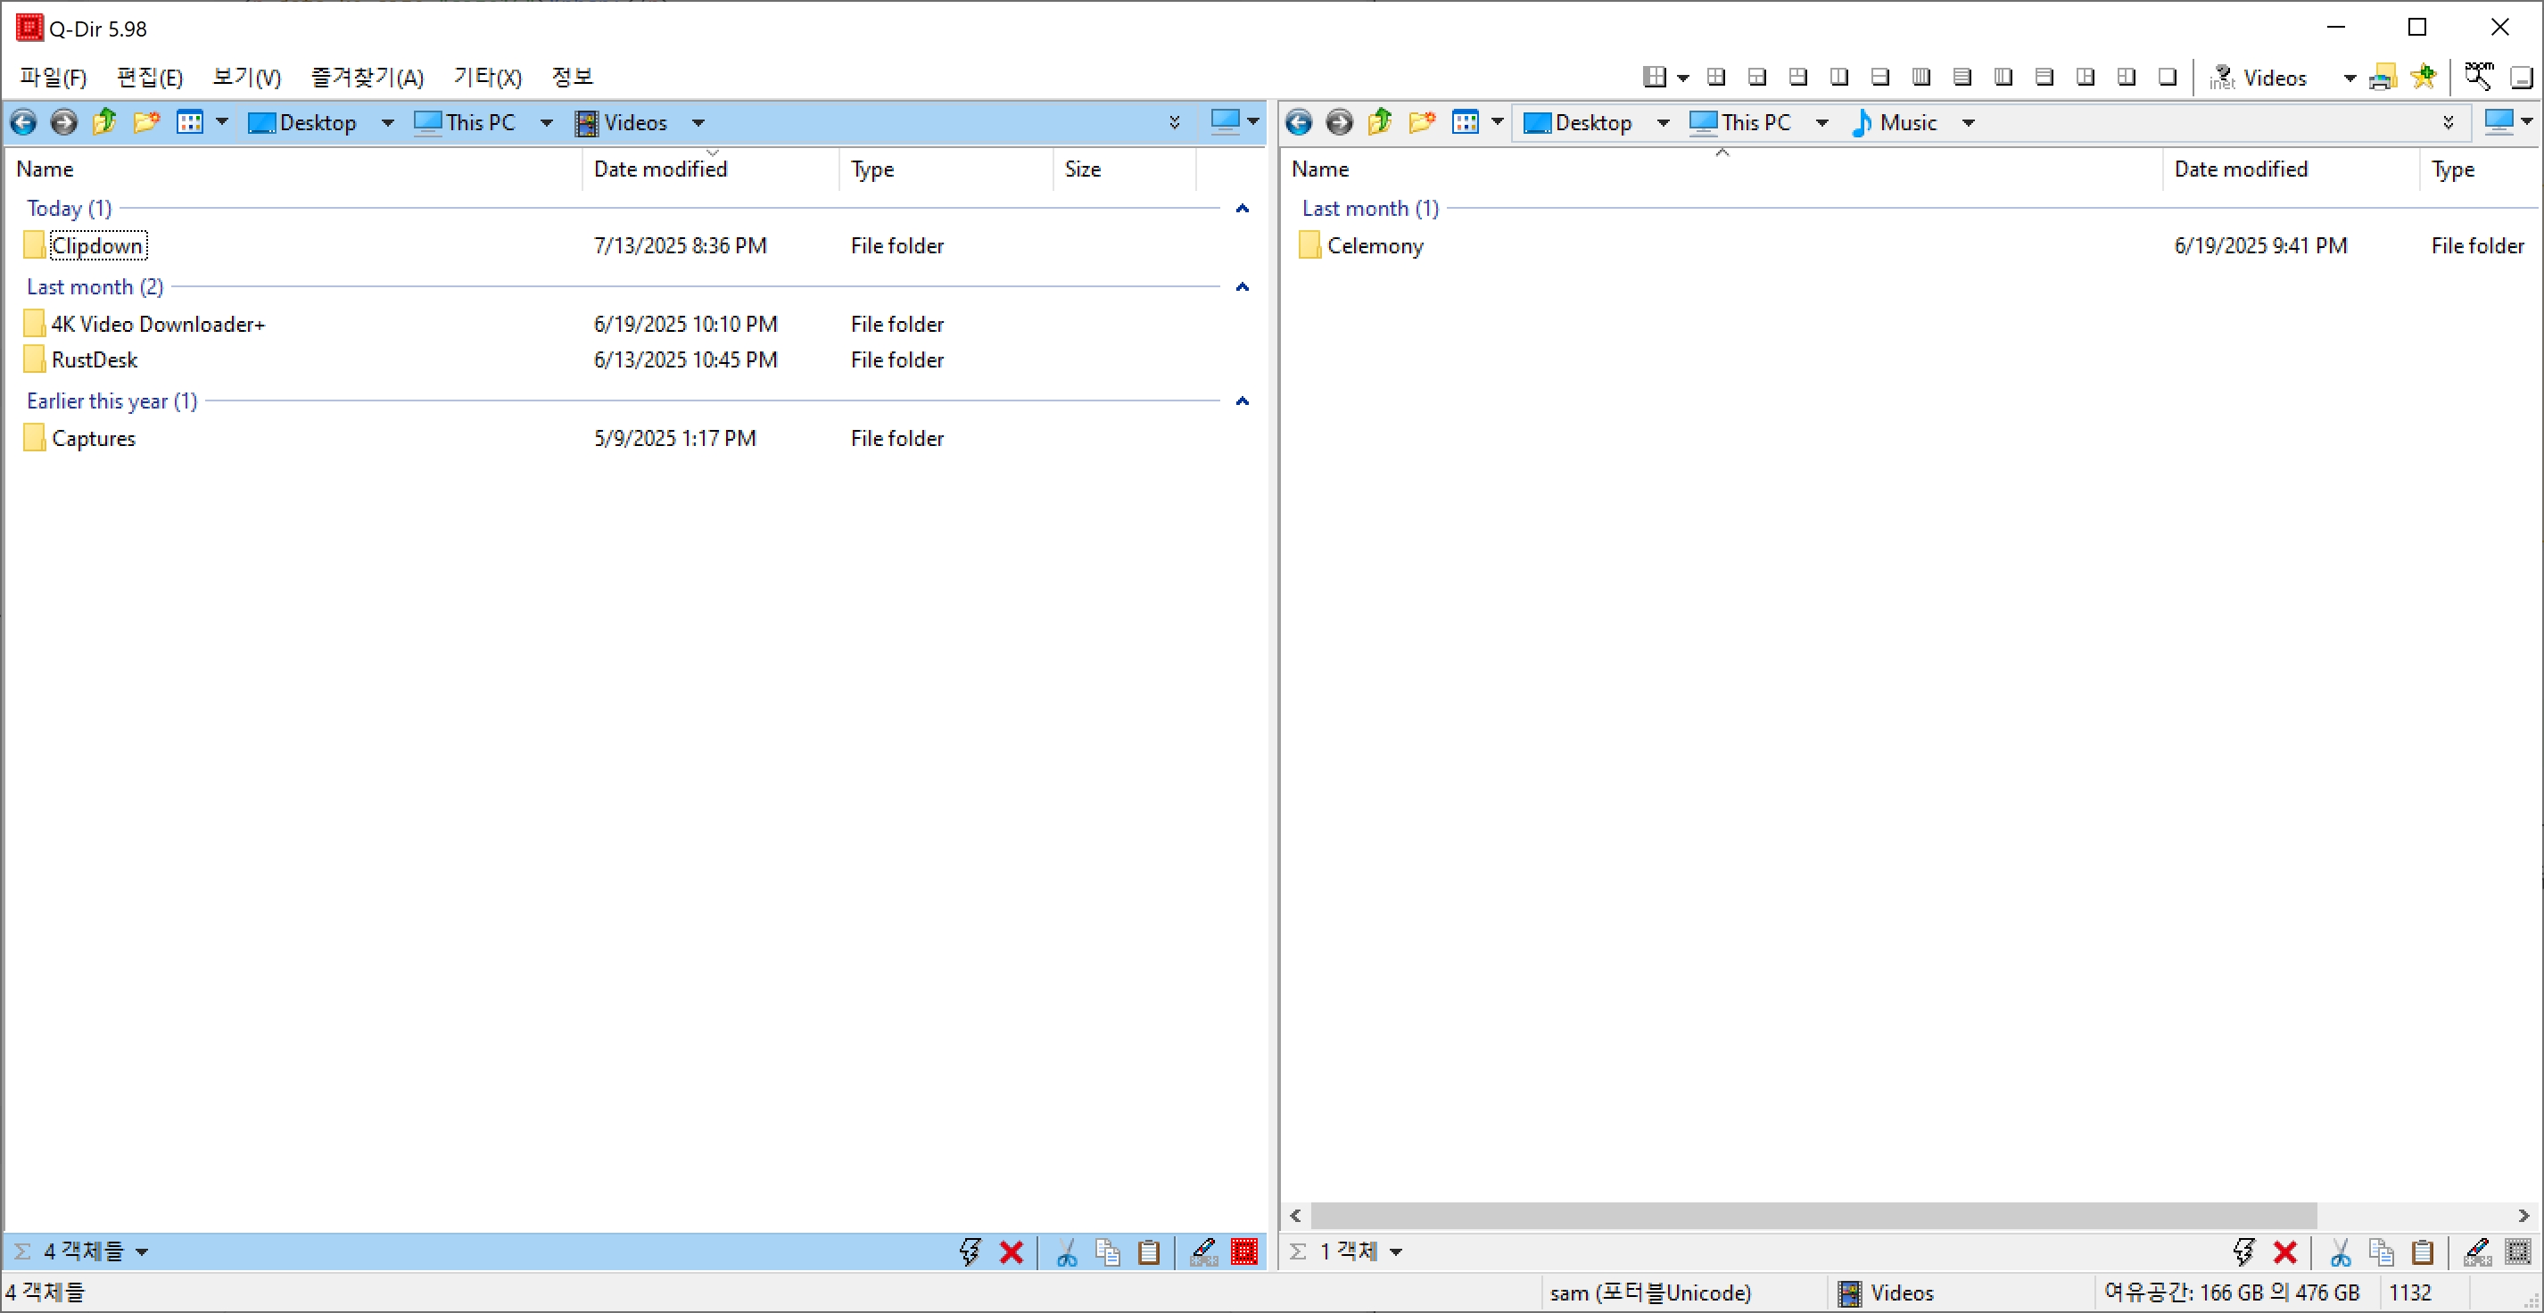Image resolution: width=2544 pixels, height=1313 pixels.
Task: Click the yellow star favorites icon
Action: pyautogui.click(x=2424, y=77)
